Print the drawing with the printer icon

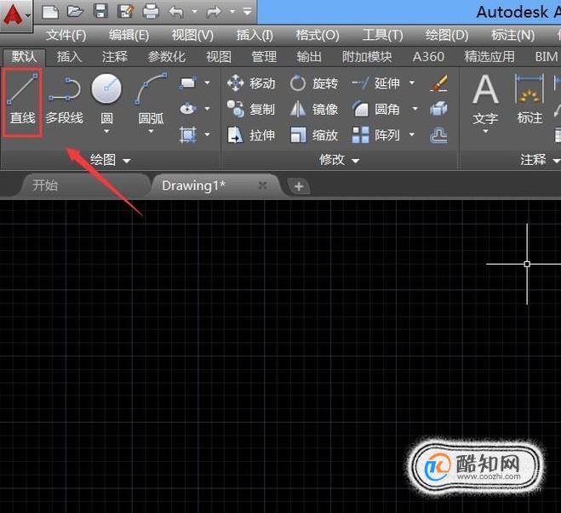pos(151,12)
